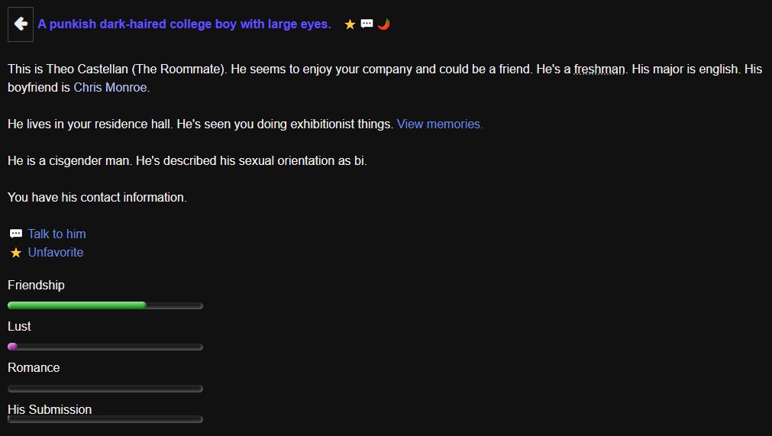Click the His Submission progress bar
The height and width of the screenshot is (436, 772).
tap(105, 419)
